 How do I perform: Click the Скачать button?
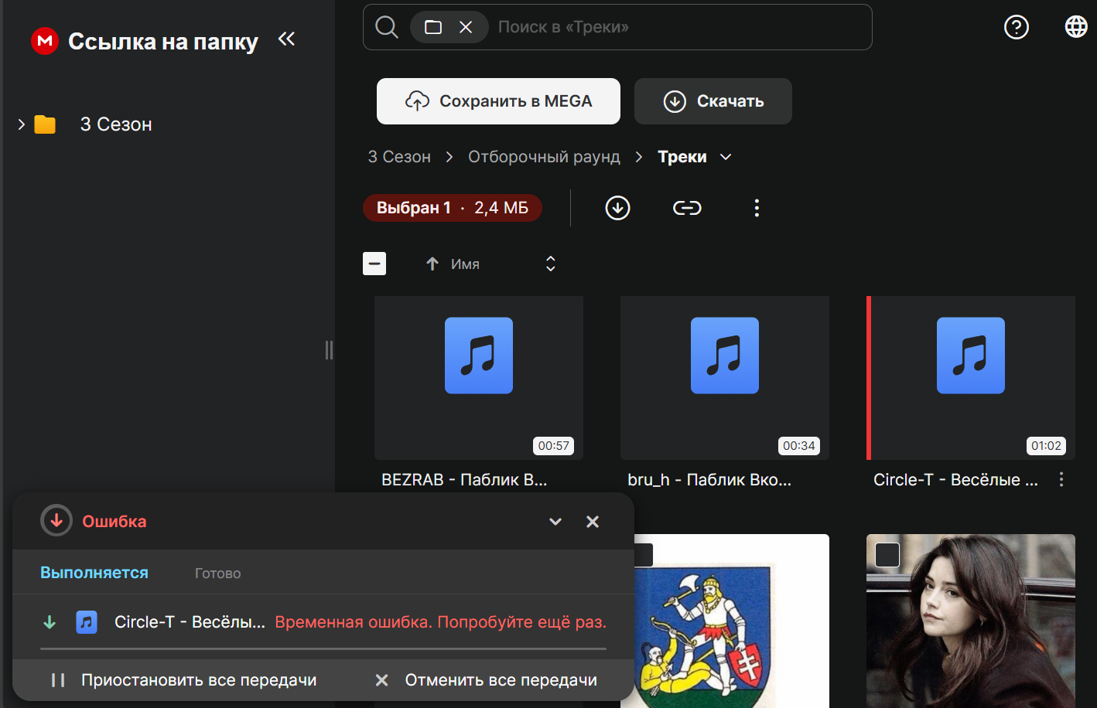point(713,101)
